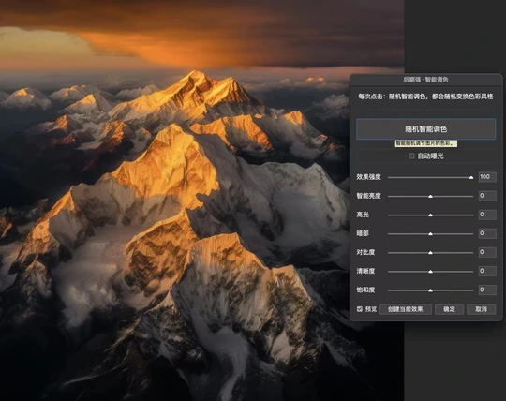Click the 饱和度 value field
This screenshot has height=401, width=506.
click(x=487, y=290)
